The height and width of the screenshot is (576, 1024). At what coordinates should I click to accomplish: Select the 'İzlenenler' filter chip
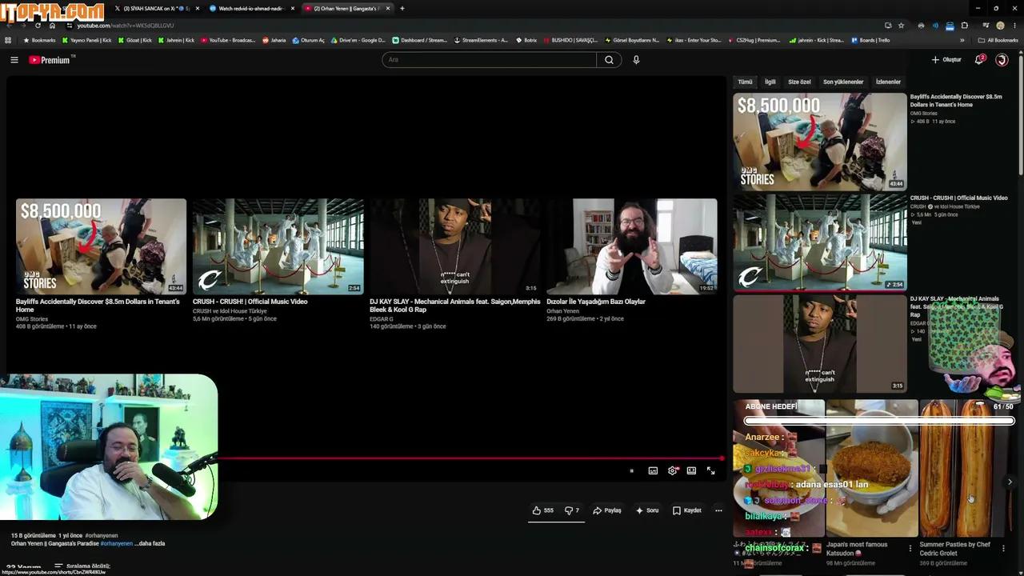point(888,82)
